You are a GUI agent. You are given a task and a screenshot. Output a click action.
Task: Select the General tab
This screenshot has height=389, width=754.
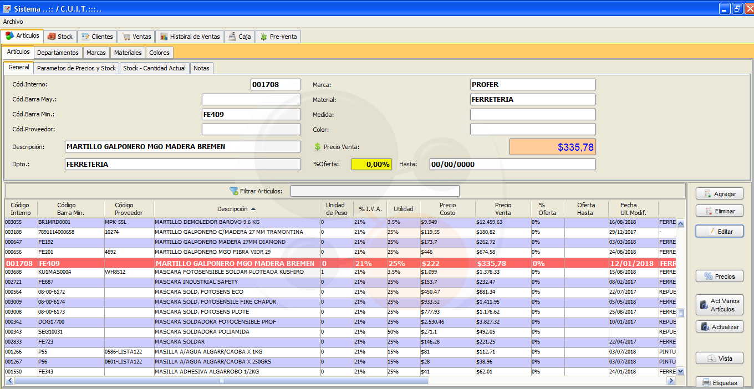click(x=19, y=68)
